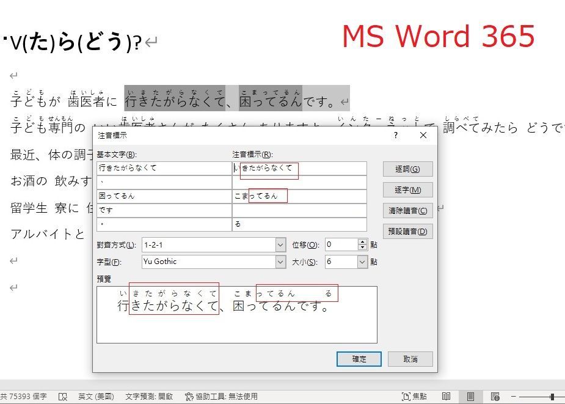
Task: Cancel the dialog with 取消
Action: 410,359
